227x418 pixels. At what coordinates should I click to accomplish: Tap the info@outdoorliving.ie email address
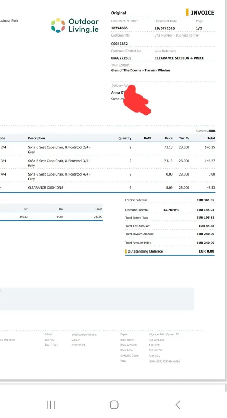84,334
